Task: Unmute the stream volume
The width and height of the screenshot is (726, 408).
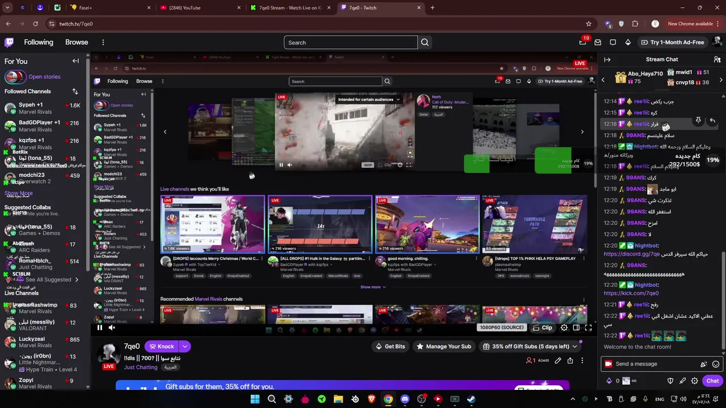Action: coord(112,328)
